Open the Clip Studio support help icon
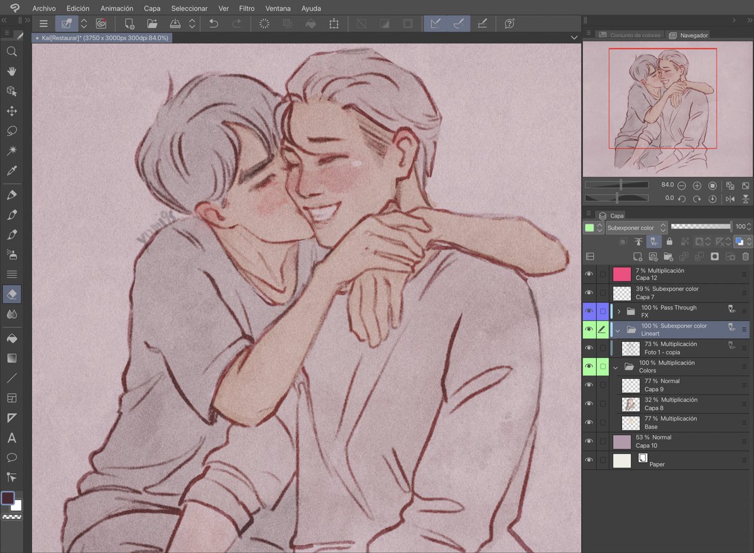Image resolution: width=754 pixels, height=553 pixels. click(510, 24)
